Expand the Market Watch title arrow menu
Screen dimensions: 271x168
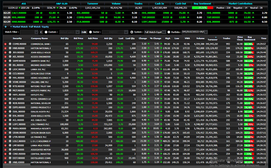[x=11, y=27]
